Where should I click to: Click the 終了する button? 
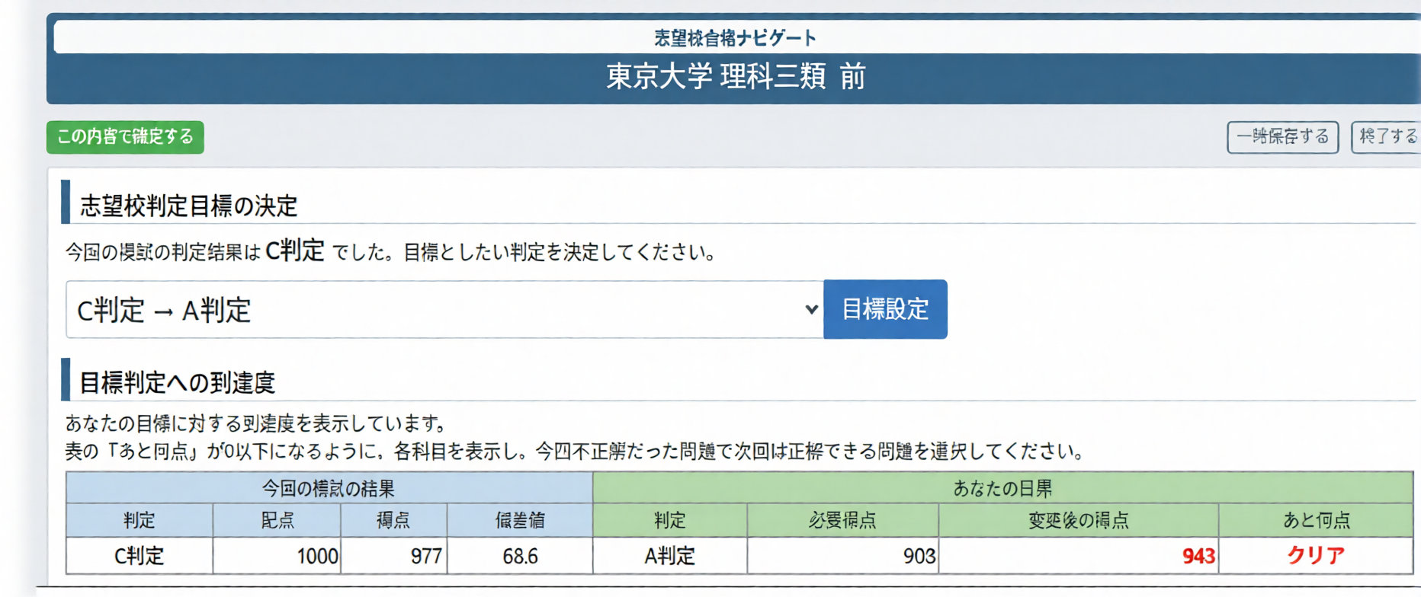(x=1387, y=137)
